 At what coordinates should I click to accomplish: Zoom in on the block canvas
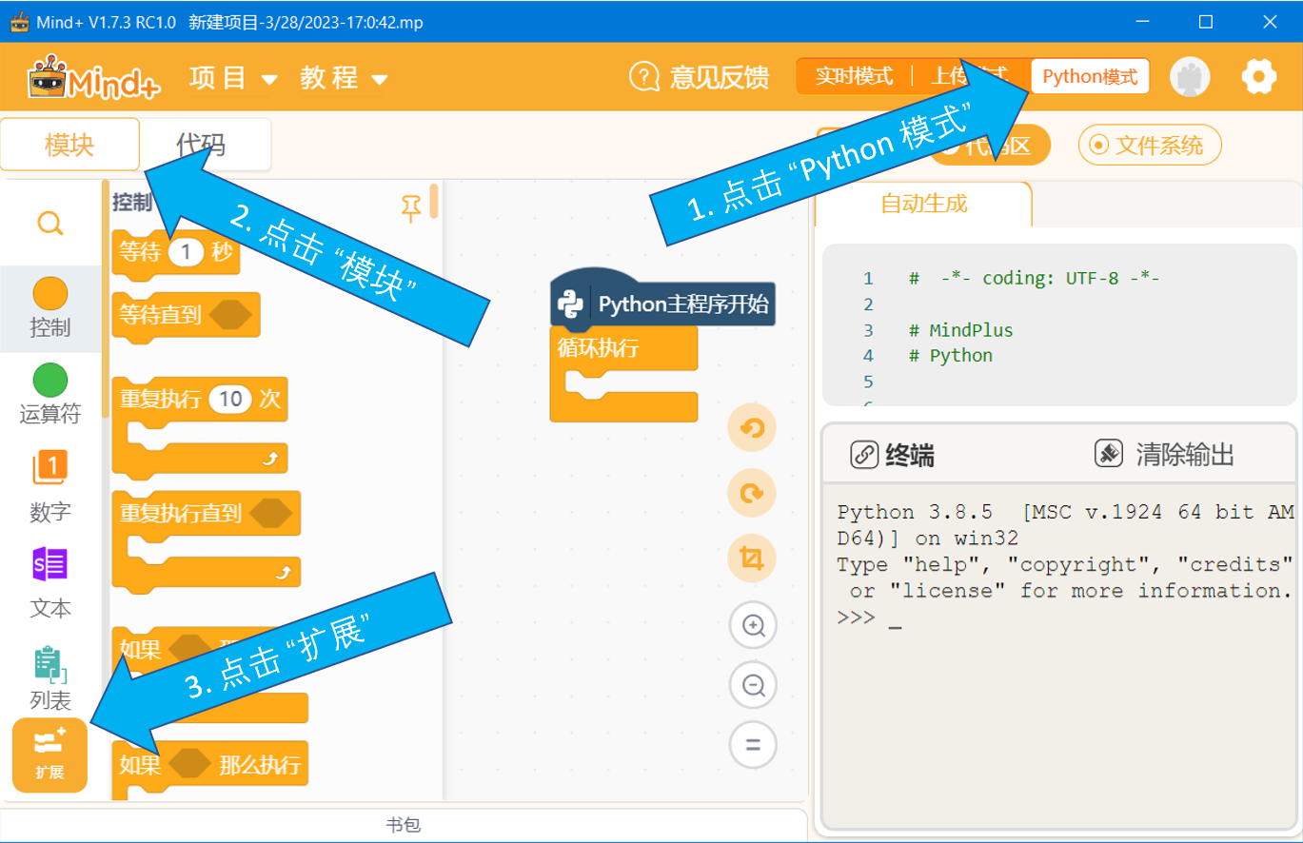point(754,625)
